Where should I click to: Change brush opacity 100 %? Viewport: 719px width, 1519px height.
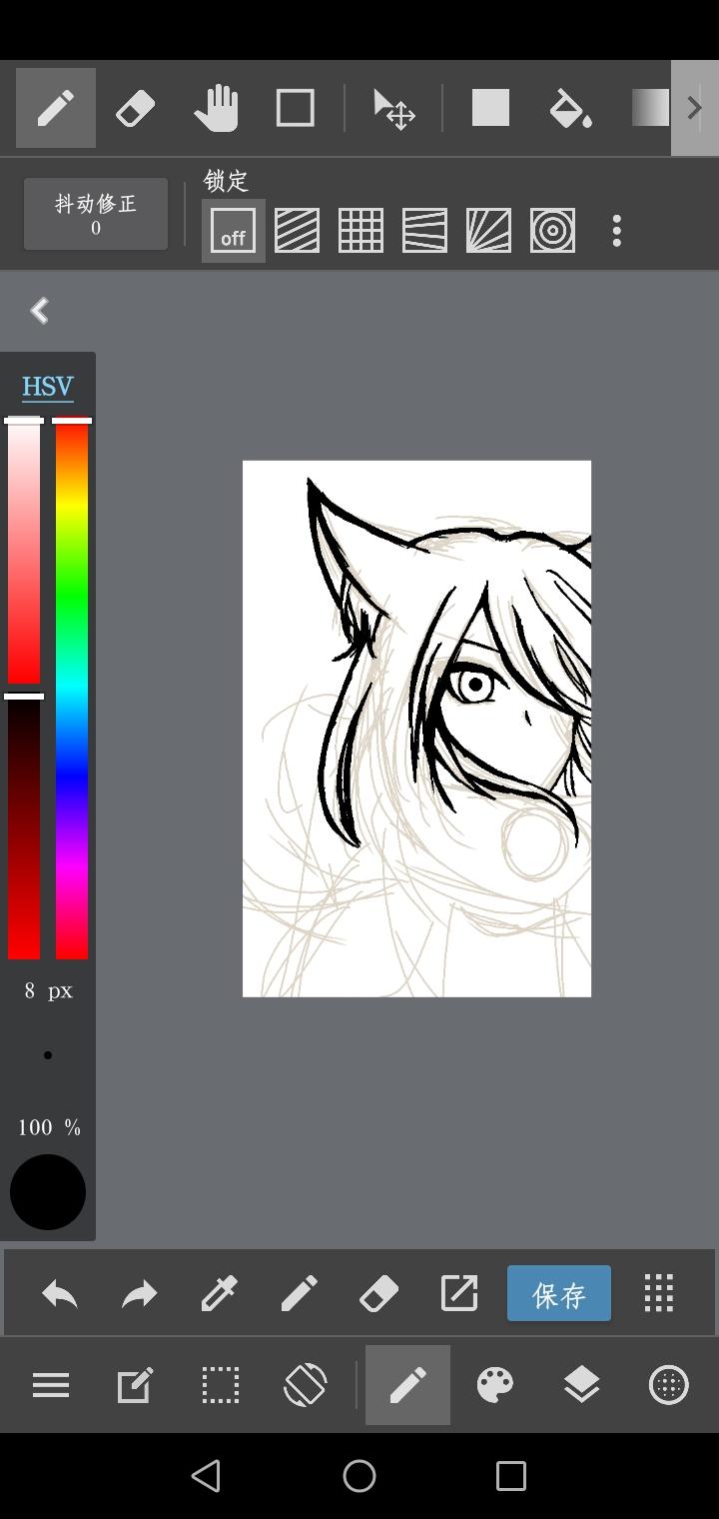click(x=48, y=1127)
